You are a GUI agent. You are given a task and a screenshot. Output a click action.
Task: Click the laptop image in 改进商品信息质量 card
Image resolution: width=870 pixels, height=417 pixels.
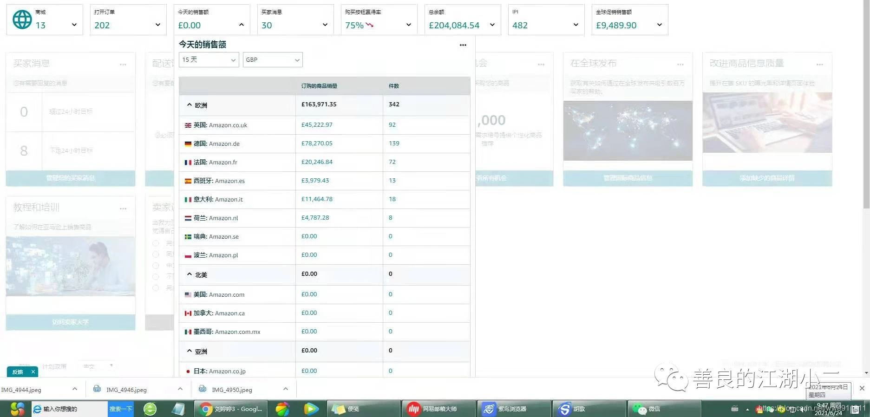point(767,123)
